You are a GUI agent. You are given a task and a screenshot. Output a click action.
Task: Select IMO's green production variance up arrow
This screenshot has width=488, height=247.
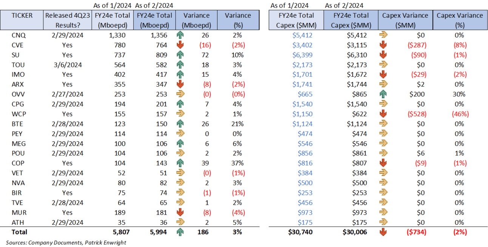pos(180,74)
